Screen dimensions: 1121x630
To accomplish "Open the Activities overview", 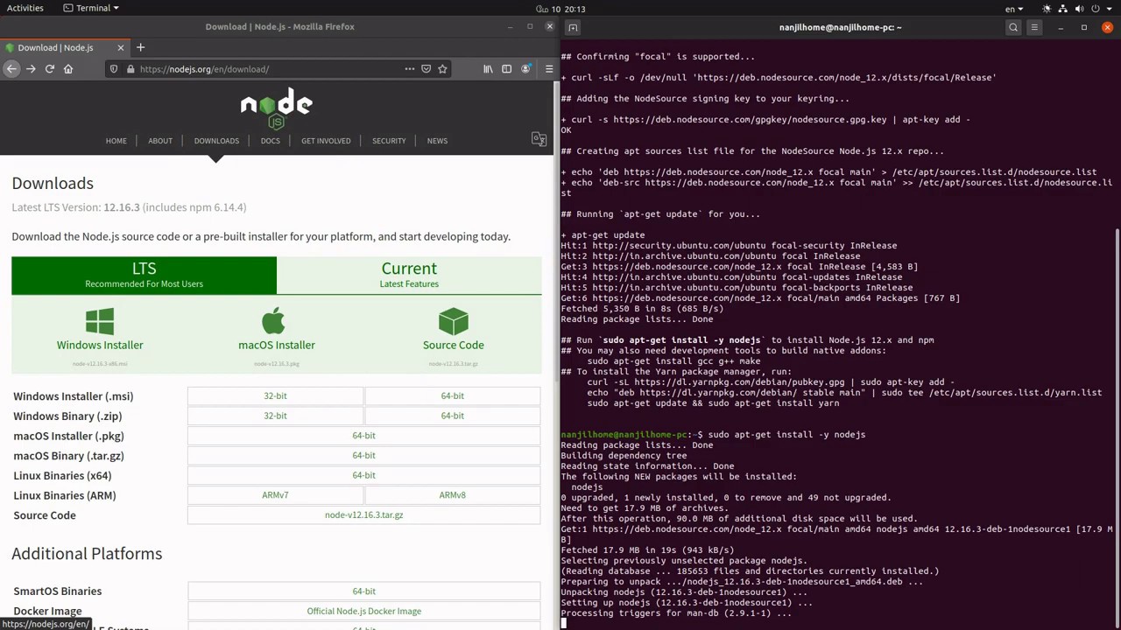I will [25, 8].
